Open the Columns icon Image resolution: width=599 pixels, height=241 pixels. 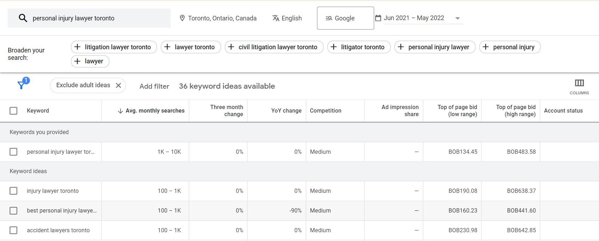click(579, 83)
